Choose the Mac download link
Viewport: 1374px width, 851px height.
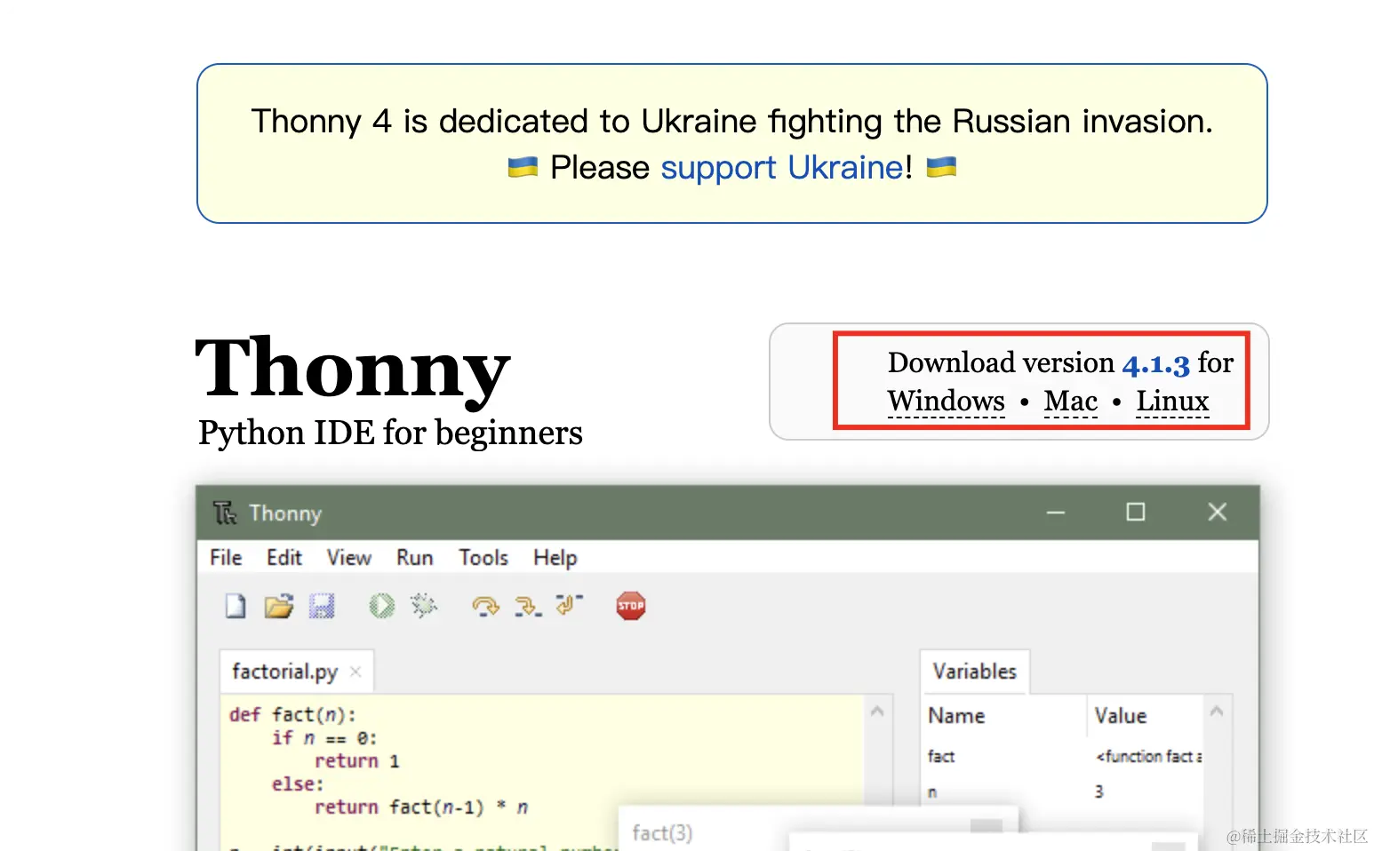click(x=1071, y=402)
